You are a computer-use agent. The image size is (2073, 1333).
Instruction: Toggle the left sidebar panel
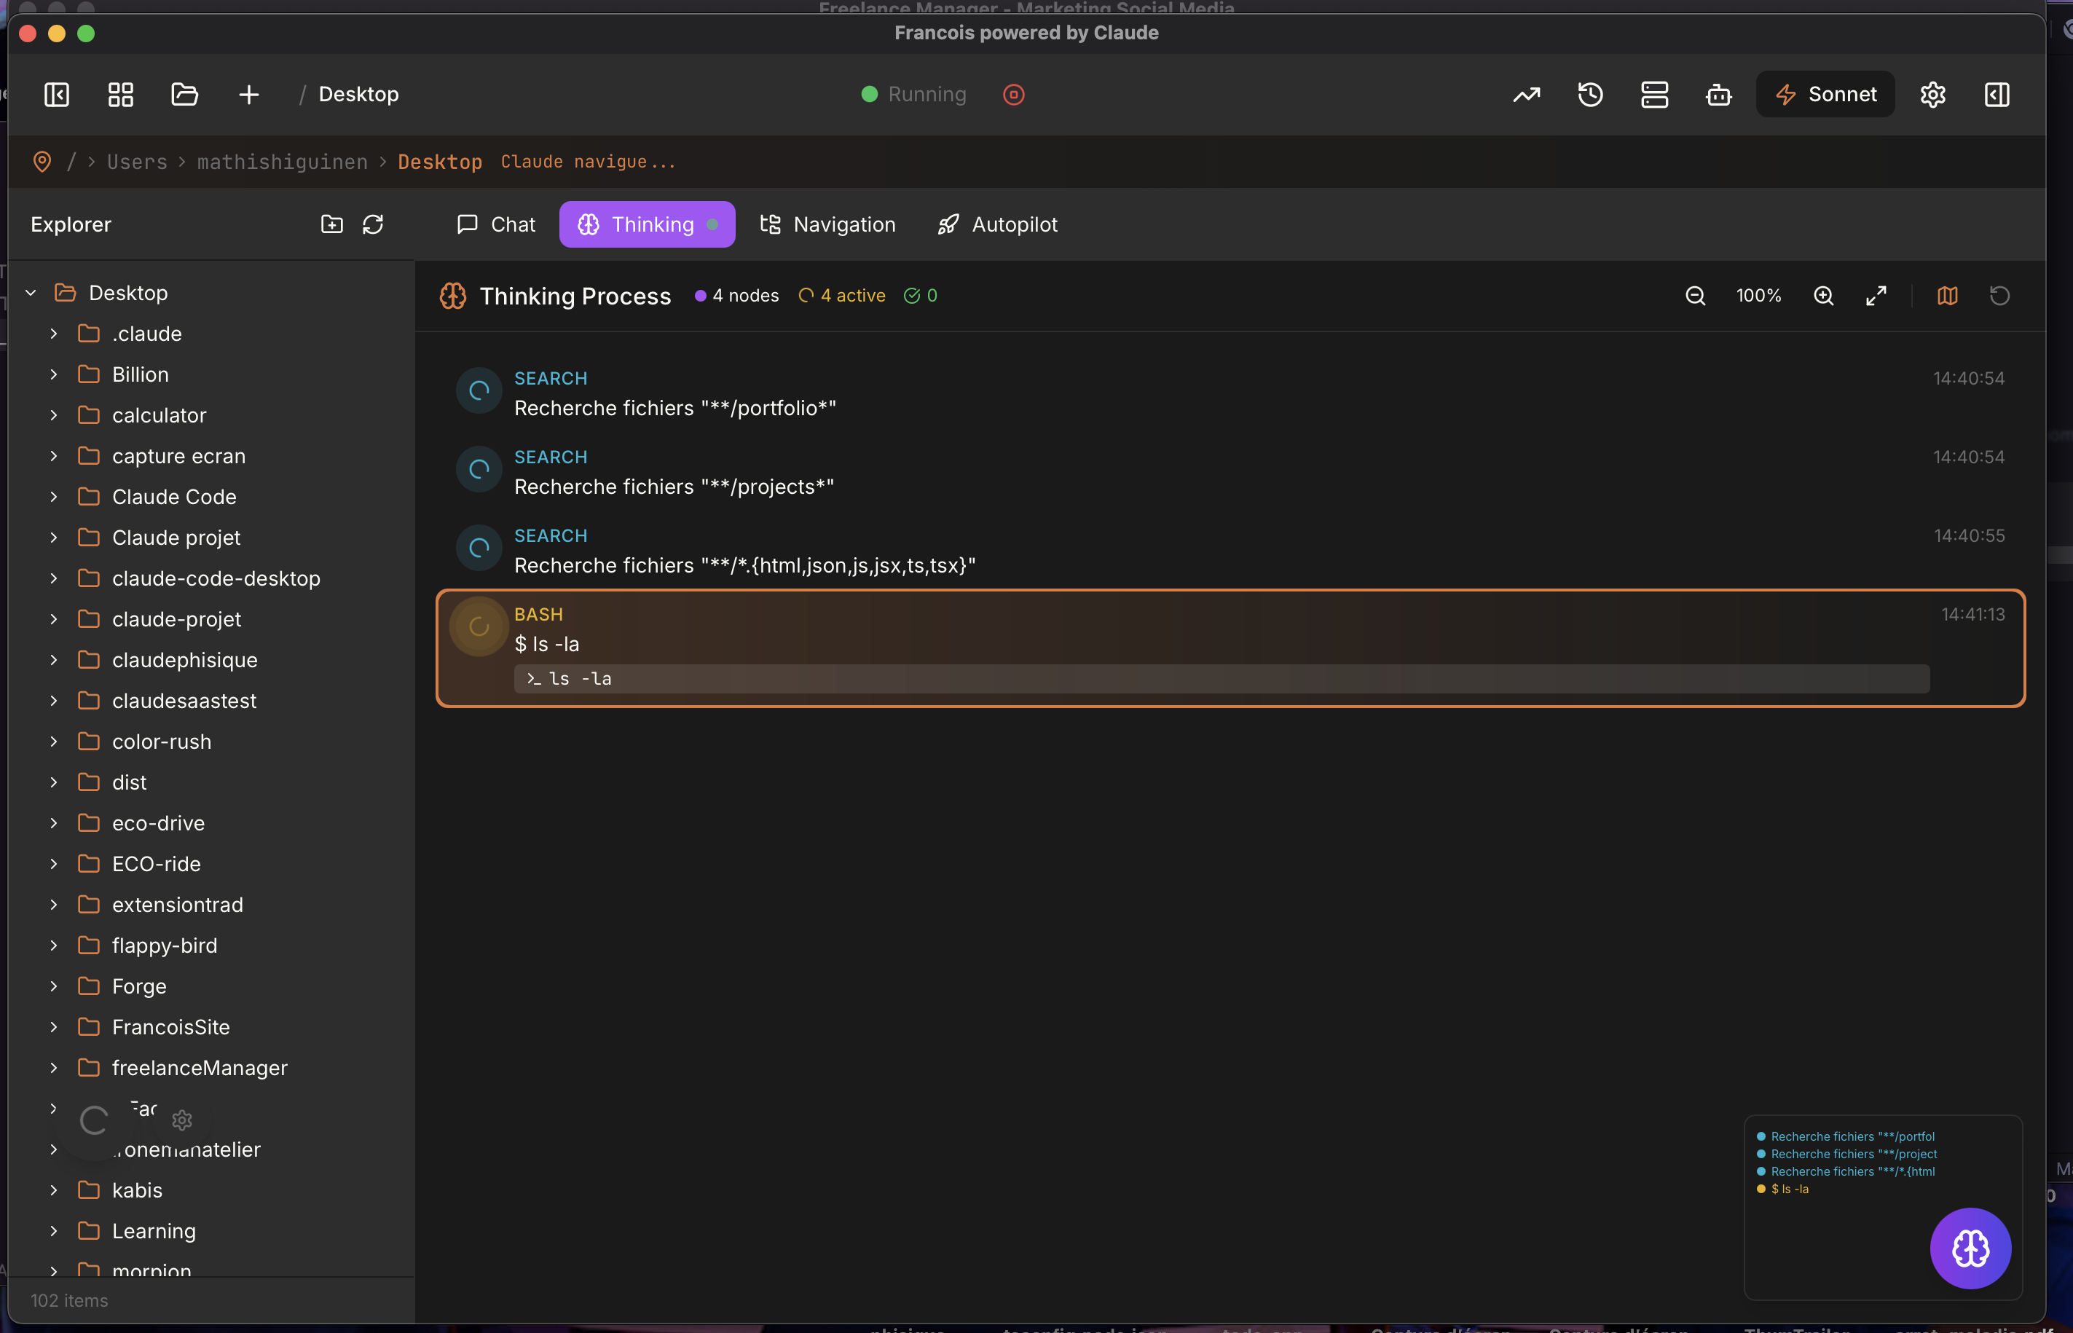click(x=56, y=95)
